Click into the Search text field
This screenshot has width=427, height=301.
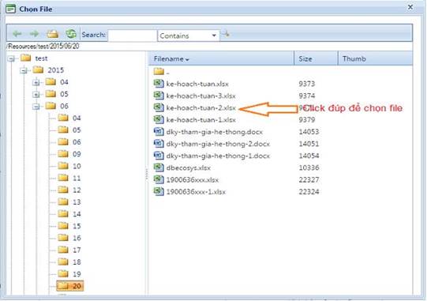(x=133, y=36)
